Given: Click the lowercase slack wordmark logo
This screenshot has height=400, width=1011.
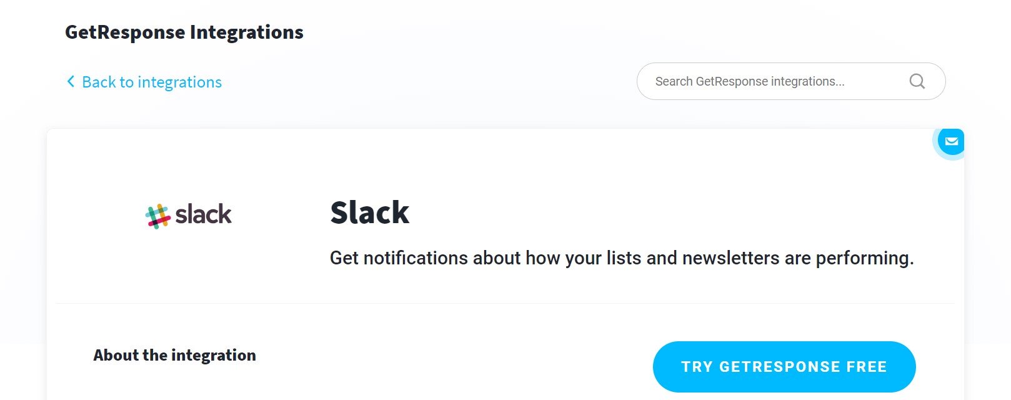Looking at the screenshot, I should coord(203,214).
